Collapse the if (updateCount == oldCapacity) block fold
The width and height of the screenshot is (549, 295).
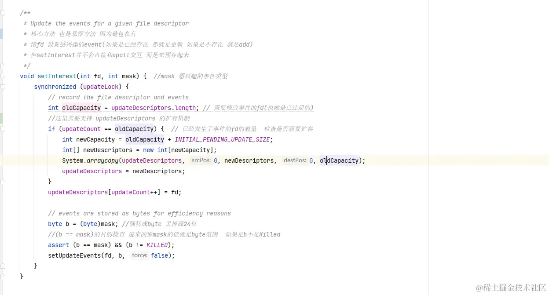click(3, 129)
